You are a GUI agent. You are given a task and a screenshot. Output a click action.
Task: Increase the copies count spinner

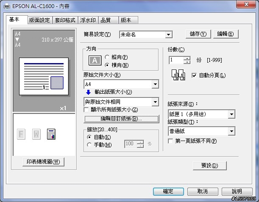click(187, 58)
